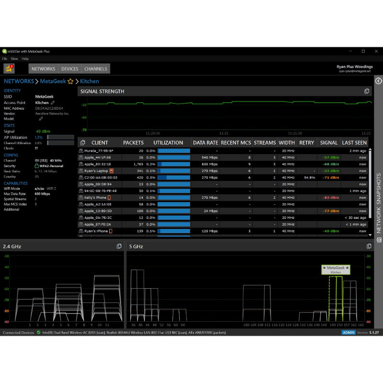This screenshot has width=383, height=383.
Task: Click binoculars icon for Apple_E7:FE:2A
Action: coord(81,224)
